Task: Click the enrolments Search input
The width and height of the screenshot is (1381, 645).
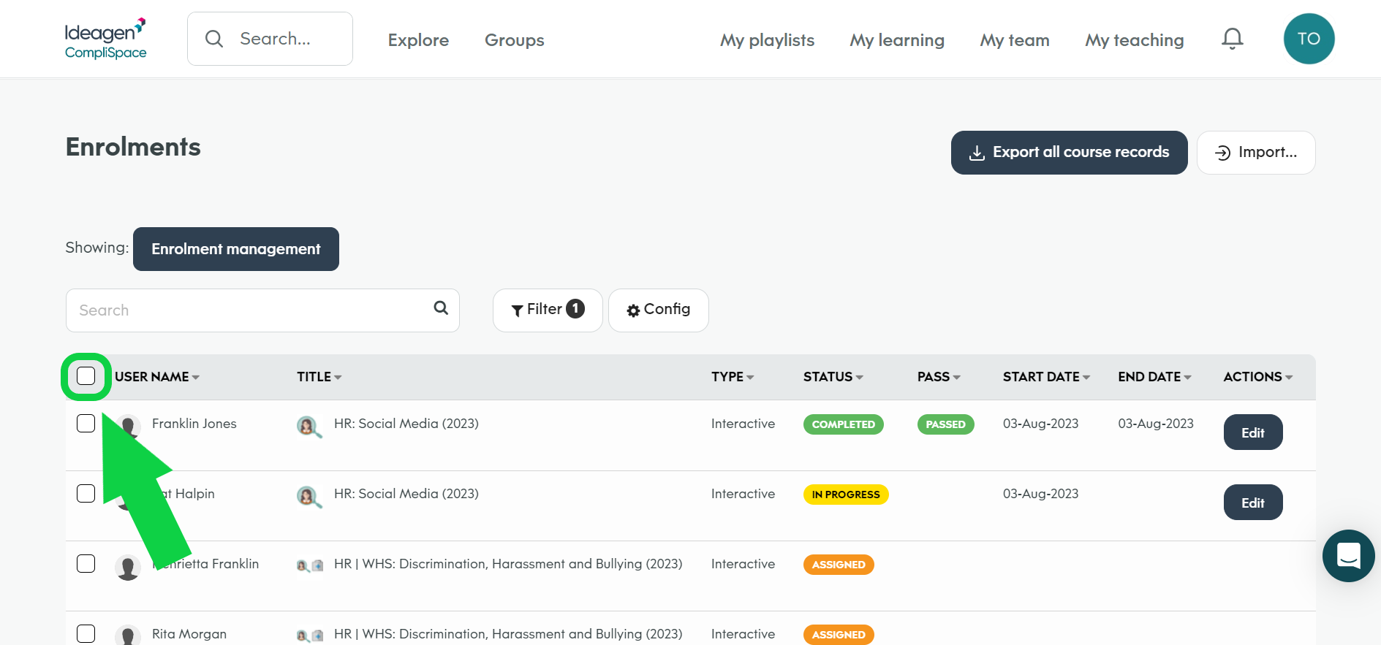Action: 262,310
